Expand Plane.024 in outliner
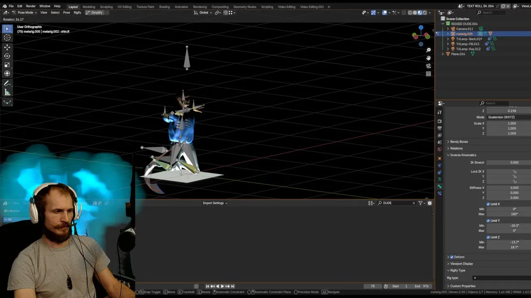Image resolution: width=531 pixels, height=298 pixels. click(443, 54)
